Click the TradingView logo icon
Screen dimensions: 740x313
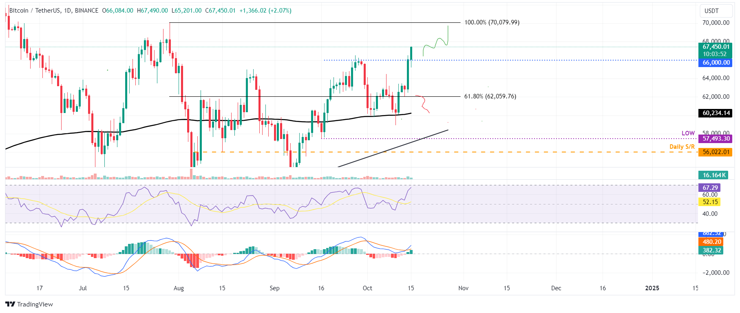10,304
